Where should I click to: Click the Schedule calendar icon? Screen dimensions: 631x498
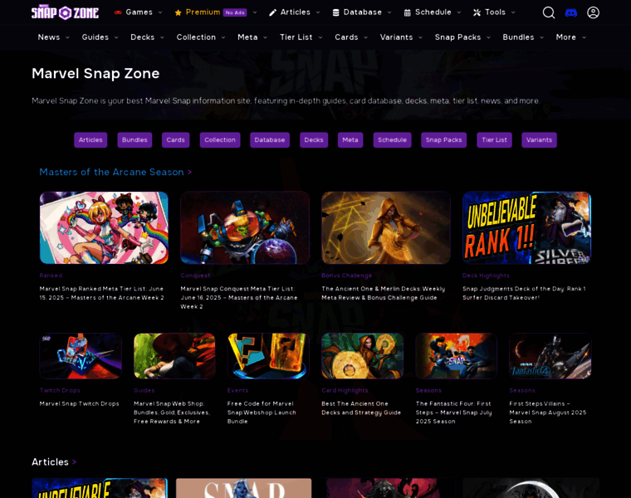pos(408,12)
